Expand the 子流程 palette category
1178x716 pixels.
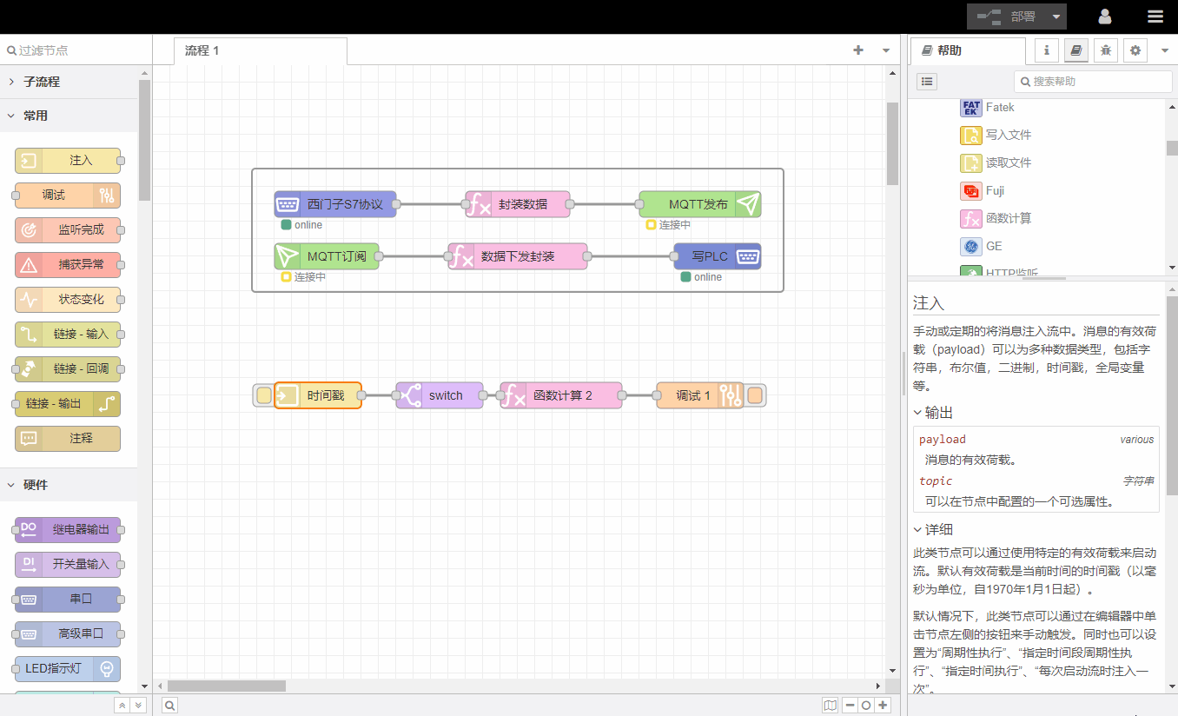(42, 82)
